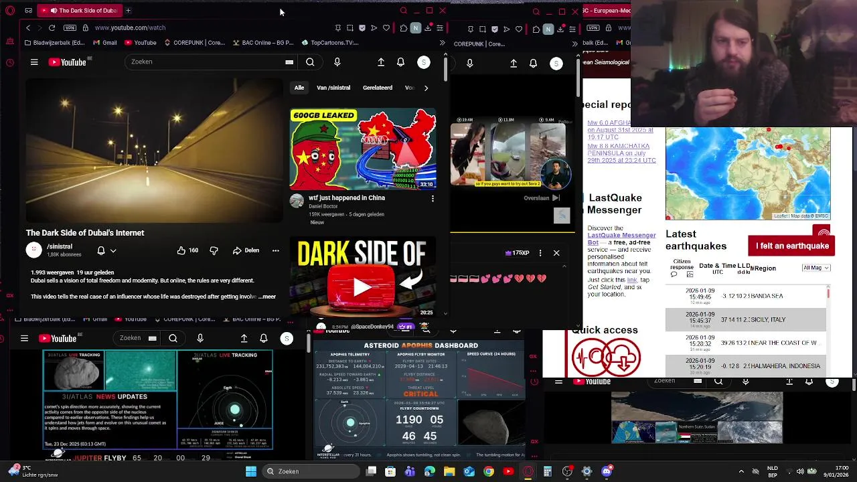Pin the tab with the address-bar pin icon
The height and width of the screenshot is (482, 857).
(x=338, y=28)
